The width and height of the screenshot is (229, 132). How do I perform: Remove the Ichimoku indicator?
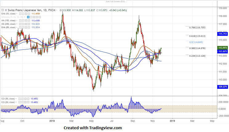pos(40,17)
